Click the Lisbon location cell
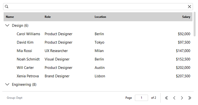Screen dimensions: 198x105 coord(100,76)
